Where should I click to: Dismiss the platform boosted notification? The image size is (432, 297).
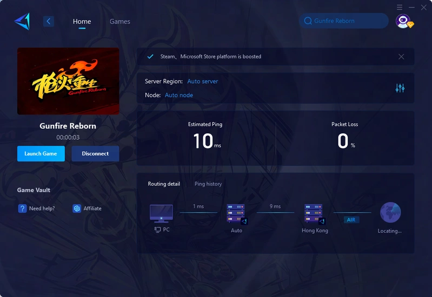[401, 56]
